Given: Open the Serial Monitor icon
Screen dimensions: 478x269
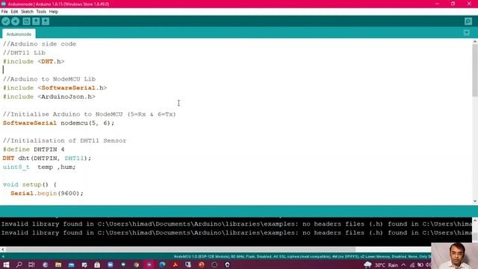Looking at the screenshot, I should tap(468, 22).
